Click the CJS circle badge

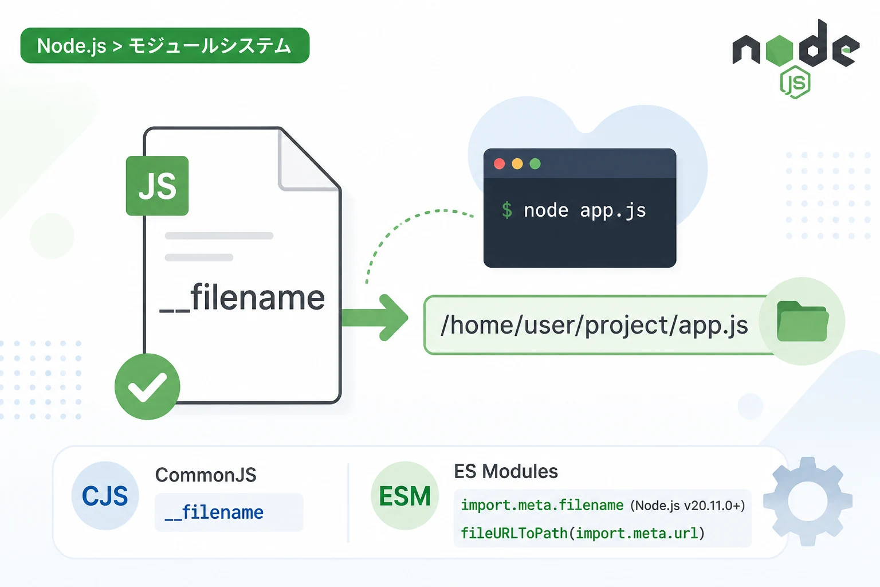click(105, 496)
